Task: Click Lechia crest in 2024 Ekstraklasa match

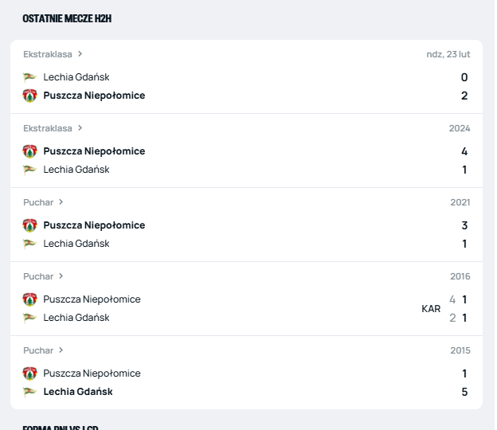Action: [29, 170]
